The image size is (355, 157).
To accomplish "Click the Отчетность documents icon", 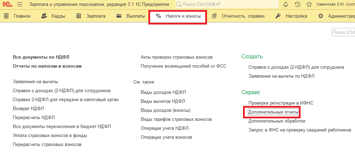I will 214,16.
